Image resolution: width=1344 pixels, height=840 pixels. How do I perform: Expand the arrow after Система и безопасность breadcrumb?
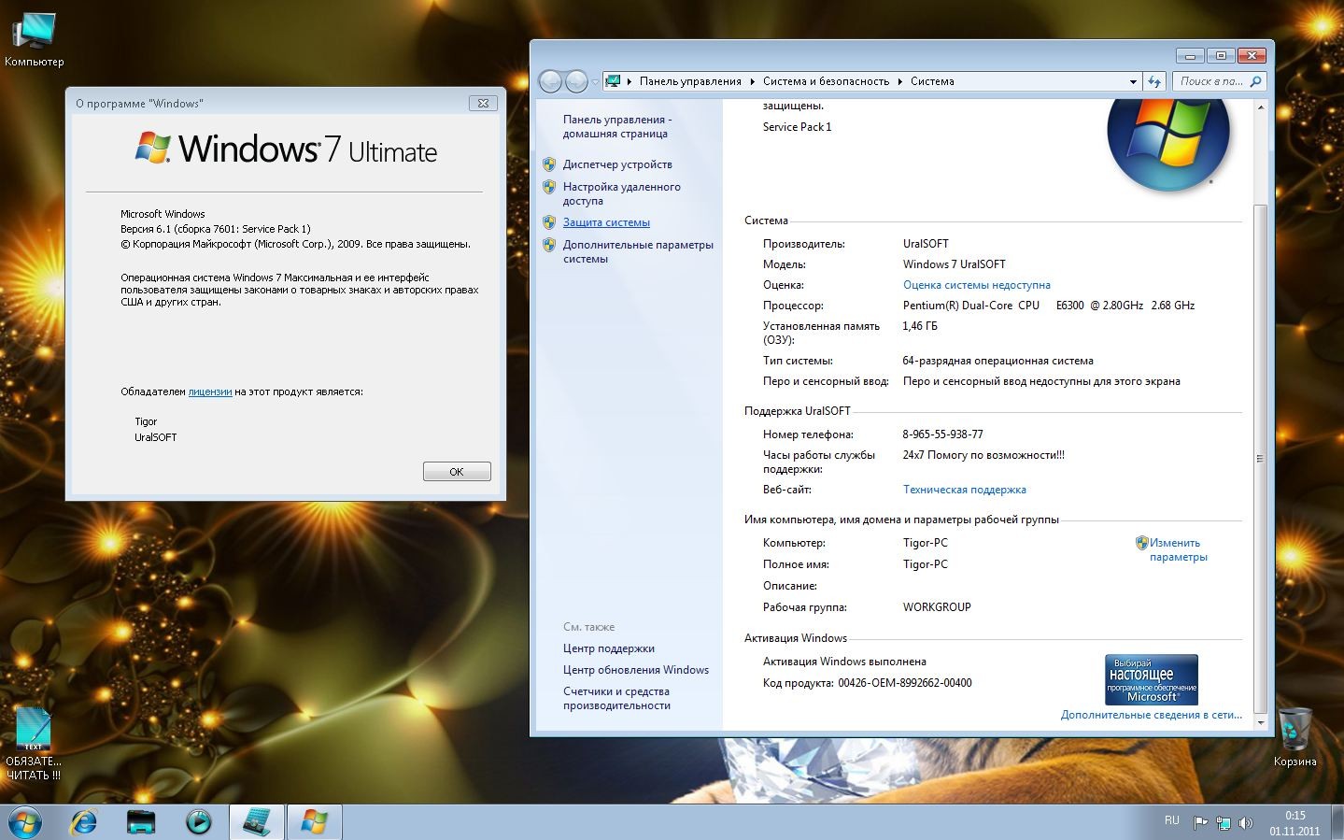pos(900,81)
